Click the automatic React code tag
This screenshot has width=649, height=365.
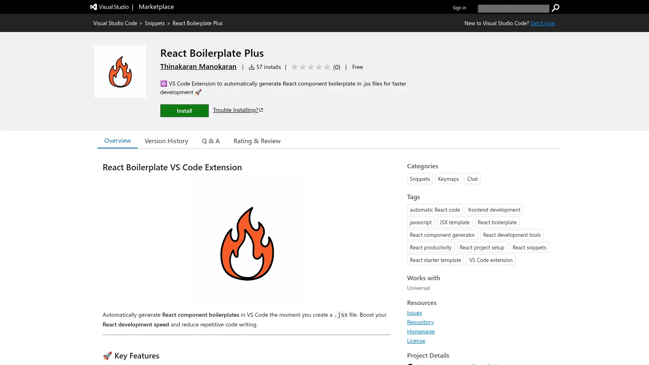coord(435,210)
